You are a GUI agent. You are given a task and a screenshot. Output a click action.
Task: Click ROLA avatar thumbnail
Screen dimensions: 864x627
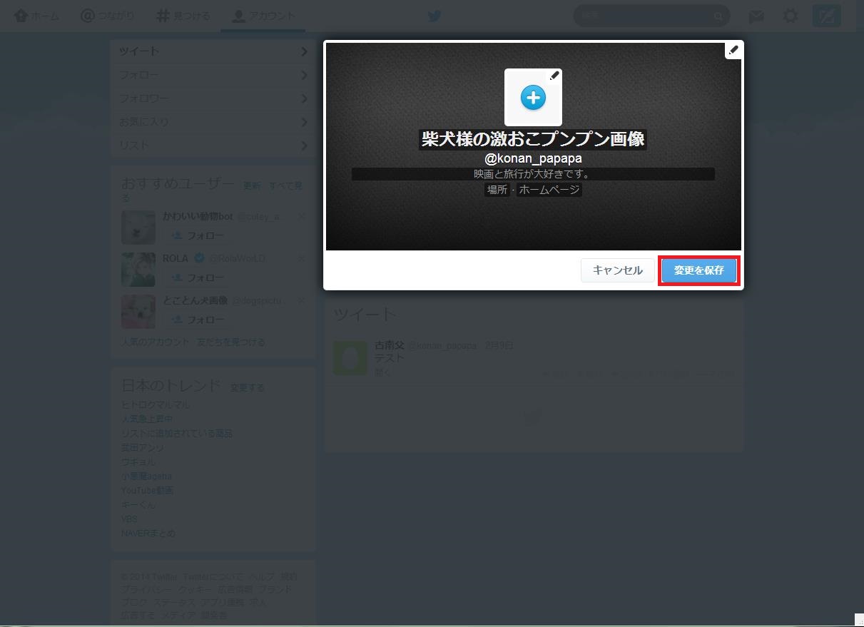(138, 270)
